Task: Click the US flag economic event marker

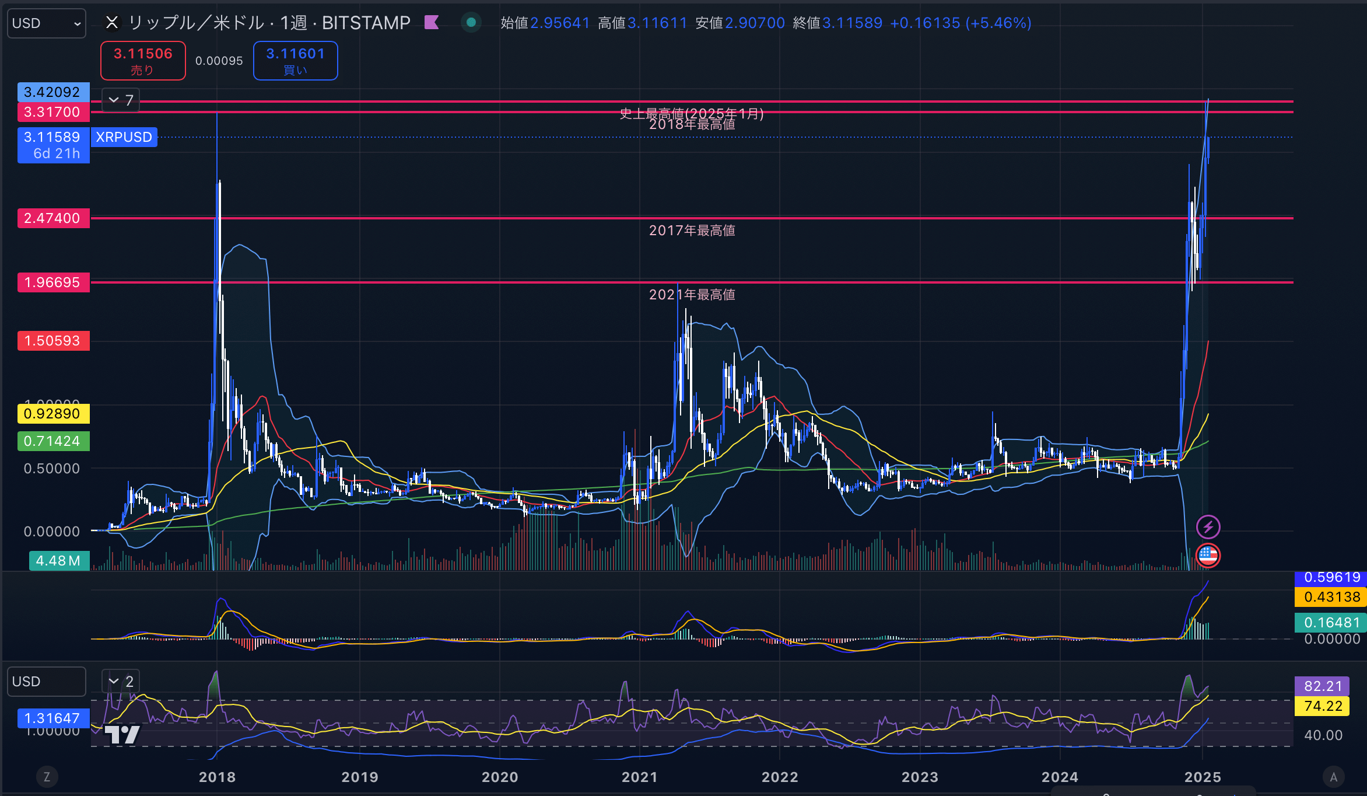Action: coord(1208,555)
